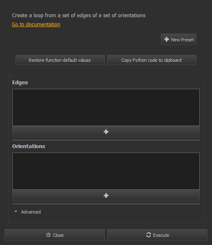This screenshot has height=245, width=212.
Task: Run the function with the Execute button
Action: point(157,235)
